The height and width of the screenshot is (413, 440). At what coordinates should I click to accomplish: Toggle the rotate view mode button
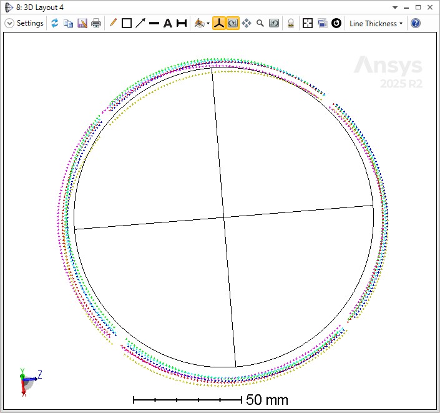click(232, 23)
